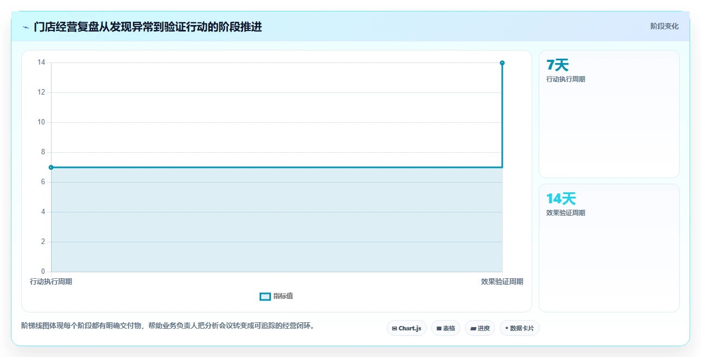Click the y-axis label 0
Image resolution: width=701 pixels, height=357 pixels.
(43, 272)
